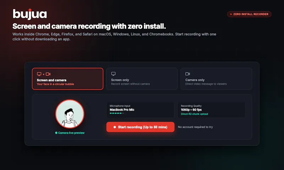Click the red dot in Zero Install Recorder badge
The image size is (284, 170).
coord(231,14)
